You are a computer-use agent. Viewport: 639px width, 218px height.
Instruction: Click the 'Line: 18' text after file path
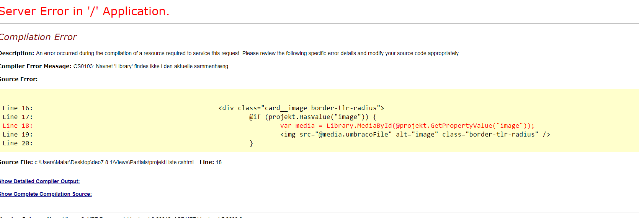pos(211,162)
